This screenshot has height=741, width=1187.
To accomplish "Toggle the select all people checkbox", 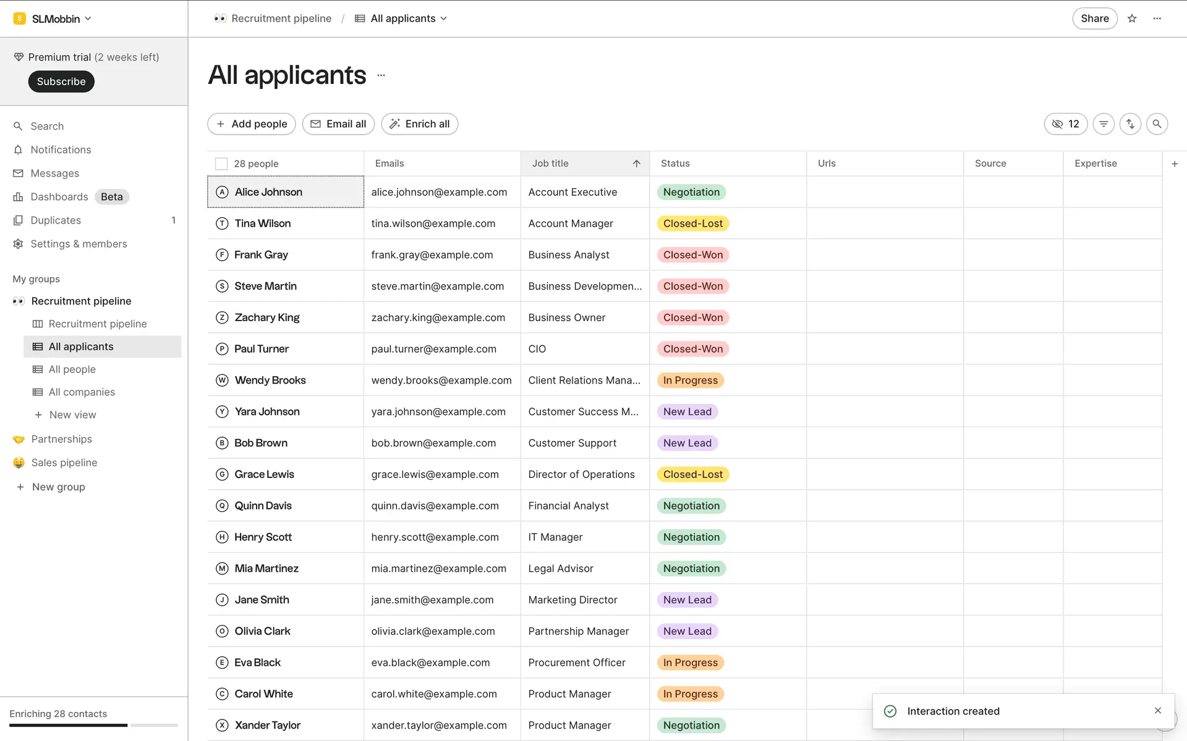I will [x=221, y=164].
